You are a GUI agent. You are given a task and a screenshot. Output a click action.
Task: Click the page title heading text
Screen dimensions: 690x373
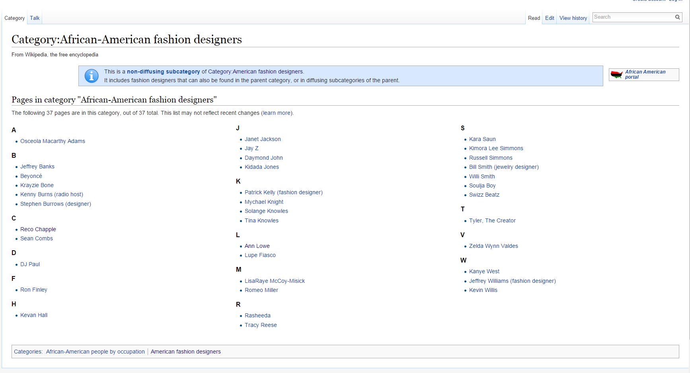[127, 39]
